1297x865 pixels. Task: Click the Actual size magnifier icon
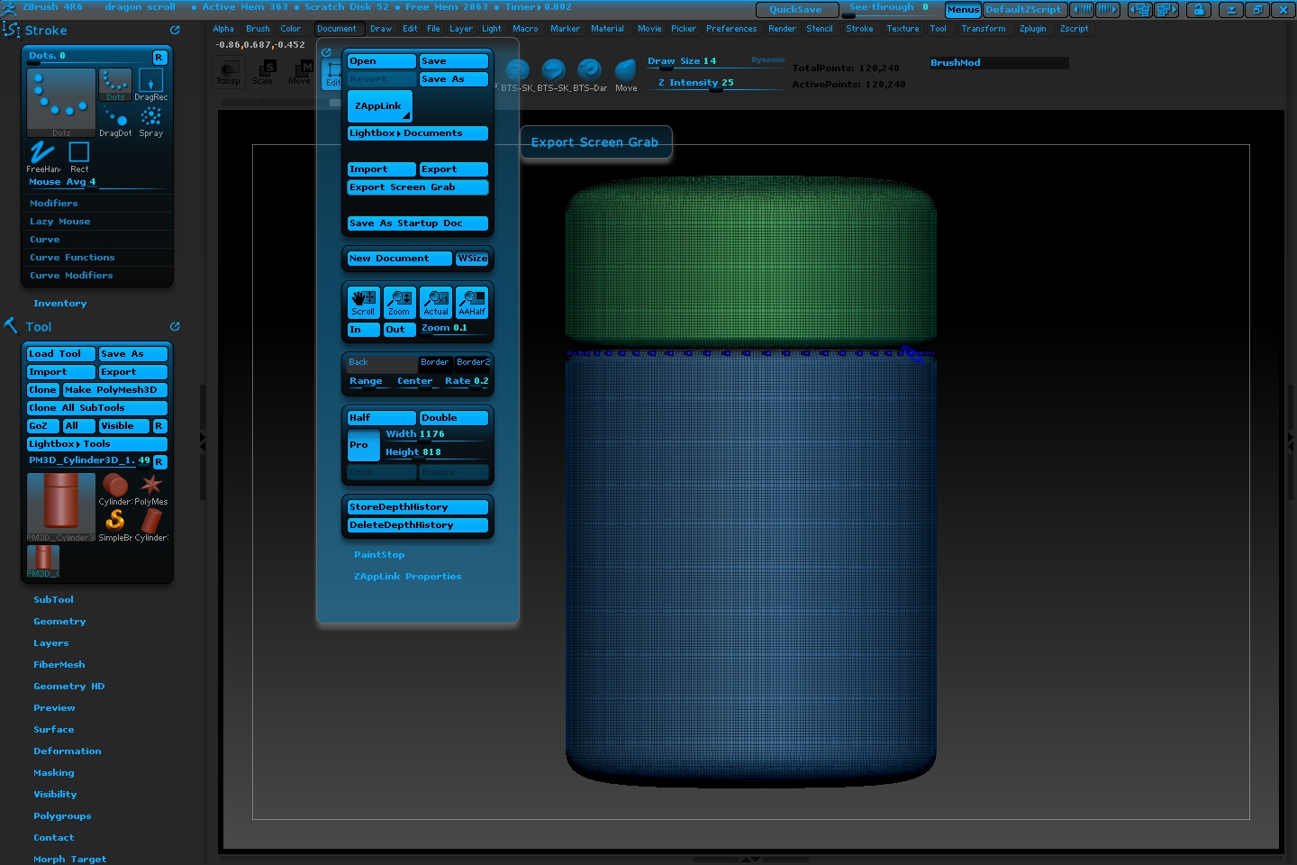click(435, 301)
